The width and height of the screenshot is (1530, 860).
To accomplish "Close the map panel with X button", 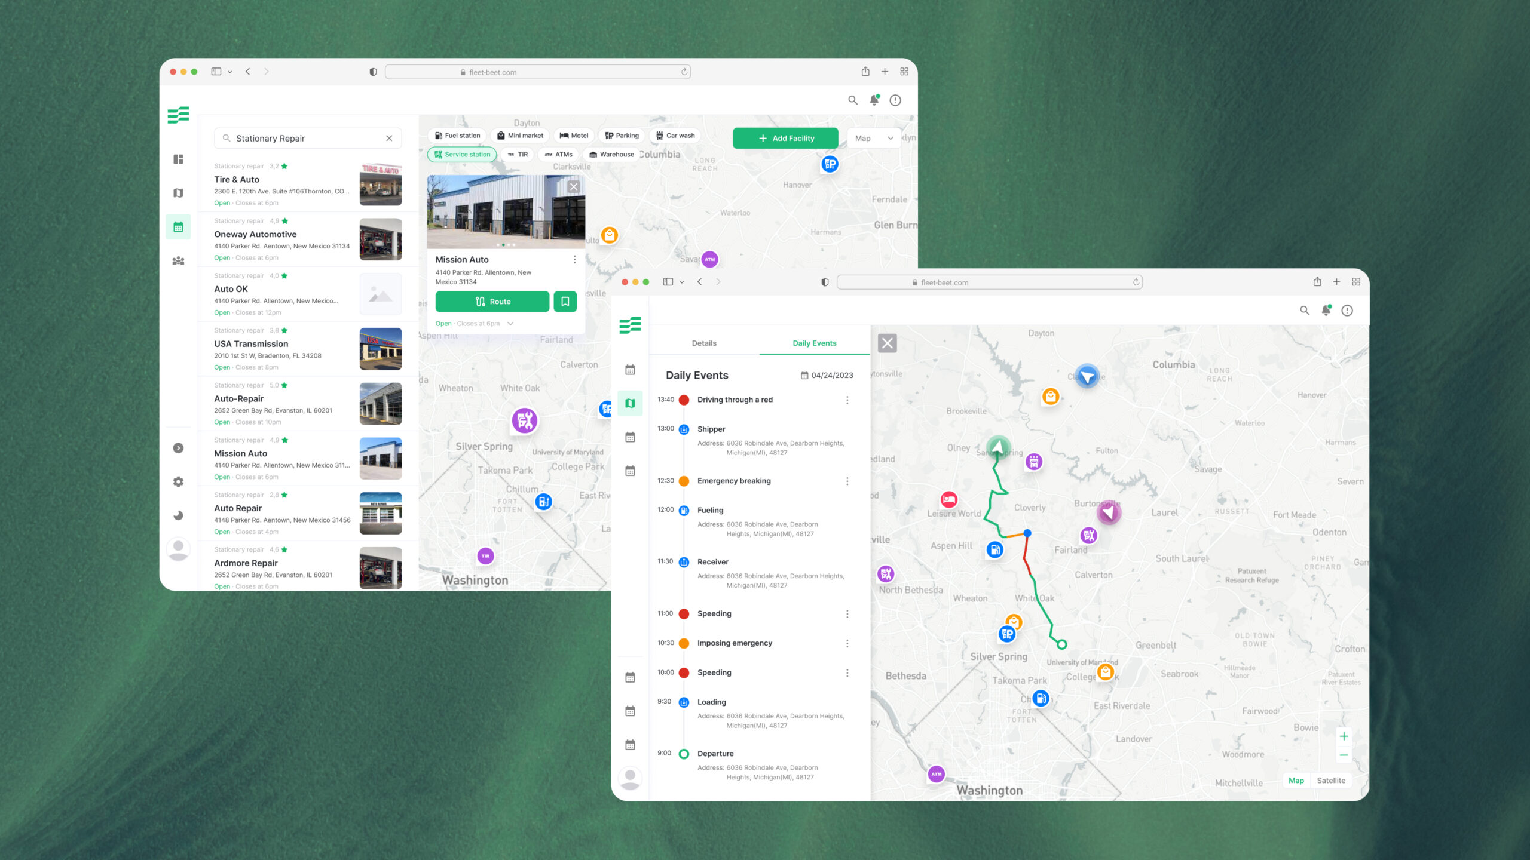I will (888, 343).
